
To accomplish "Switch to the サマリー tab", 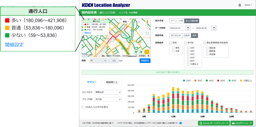I will point(91,82).
